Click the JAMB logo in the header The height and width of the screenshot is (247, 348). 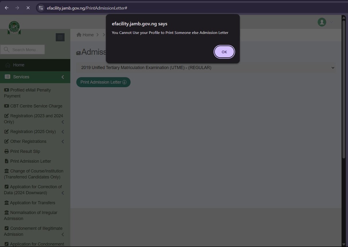(x=14, y=27)
